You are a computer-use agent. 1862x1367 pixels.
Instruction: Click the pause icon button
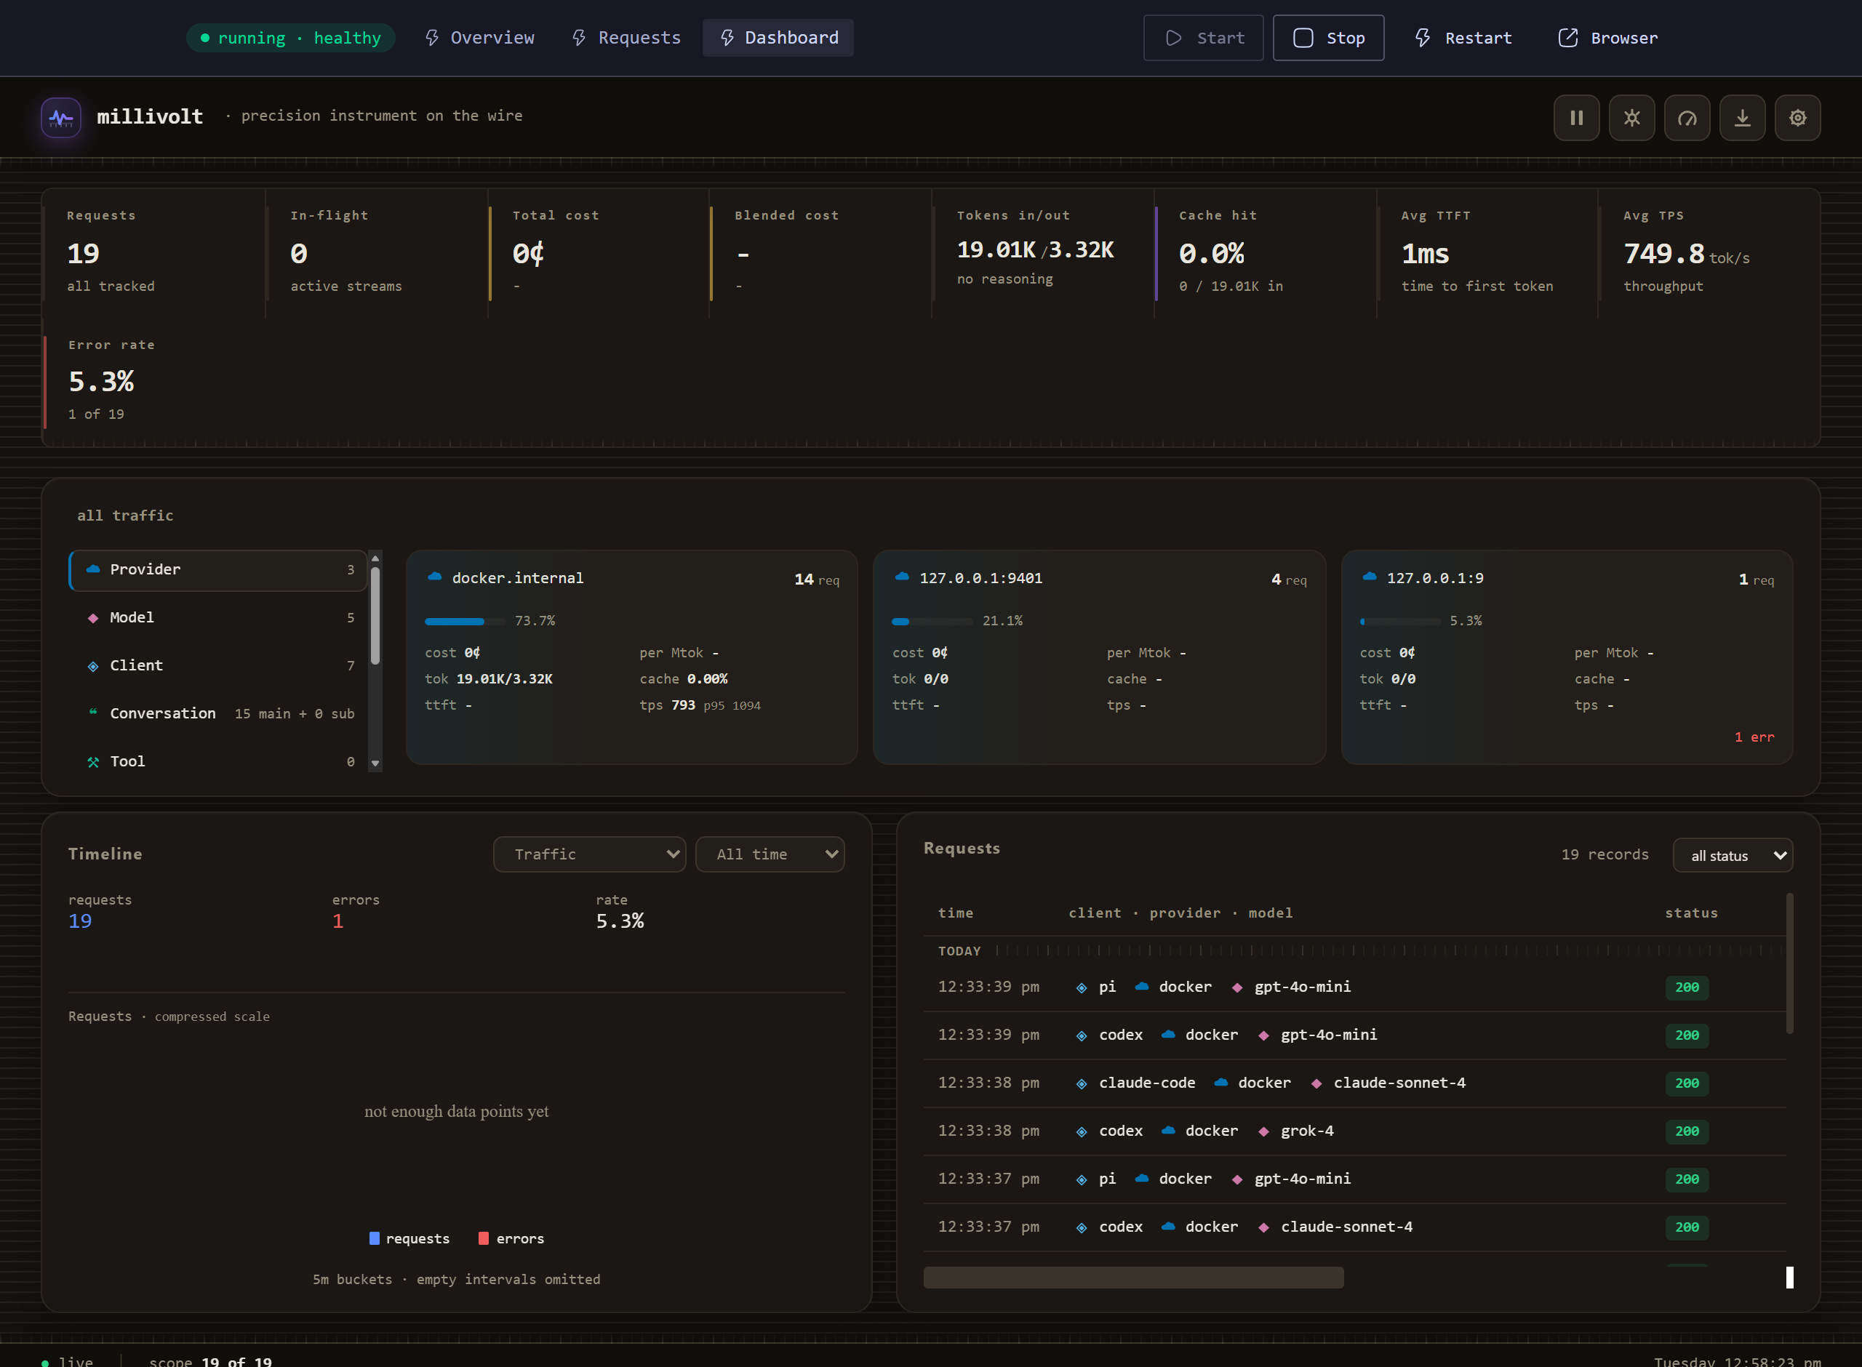click(1576, 118)
